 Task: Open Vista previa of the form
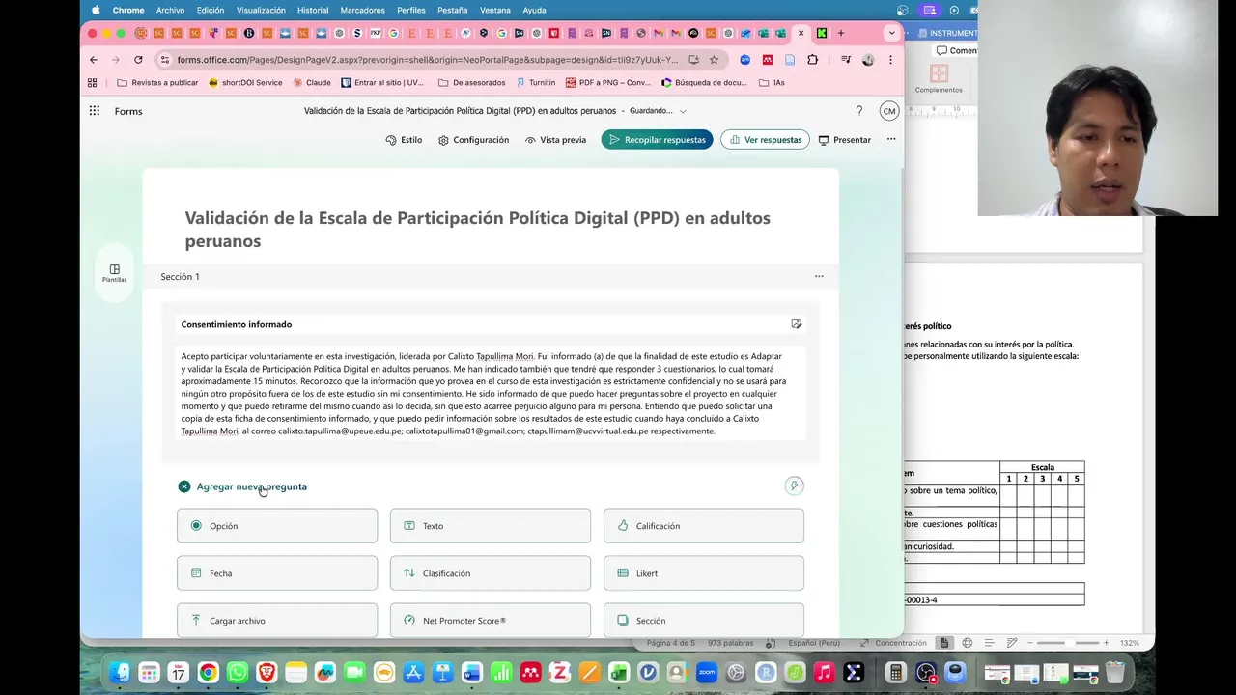(x=555, y=140)
